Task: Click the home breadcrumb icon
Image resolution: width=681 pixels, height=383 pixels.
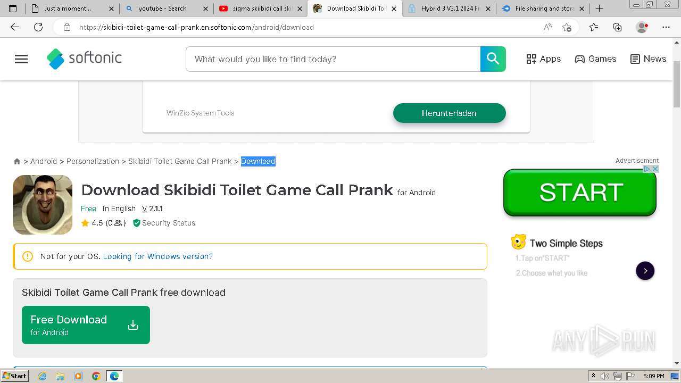Action: point(17,161)
